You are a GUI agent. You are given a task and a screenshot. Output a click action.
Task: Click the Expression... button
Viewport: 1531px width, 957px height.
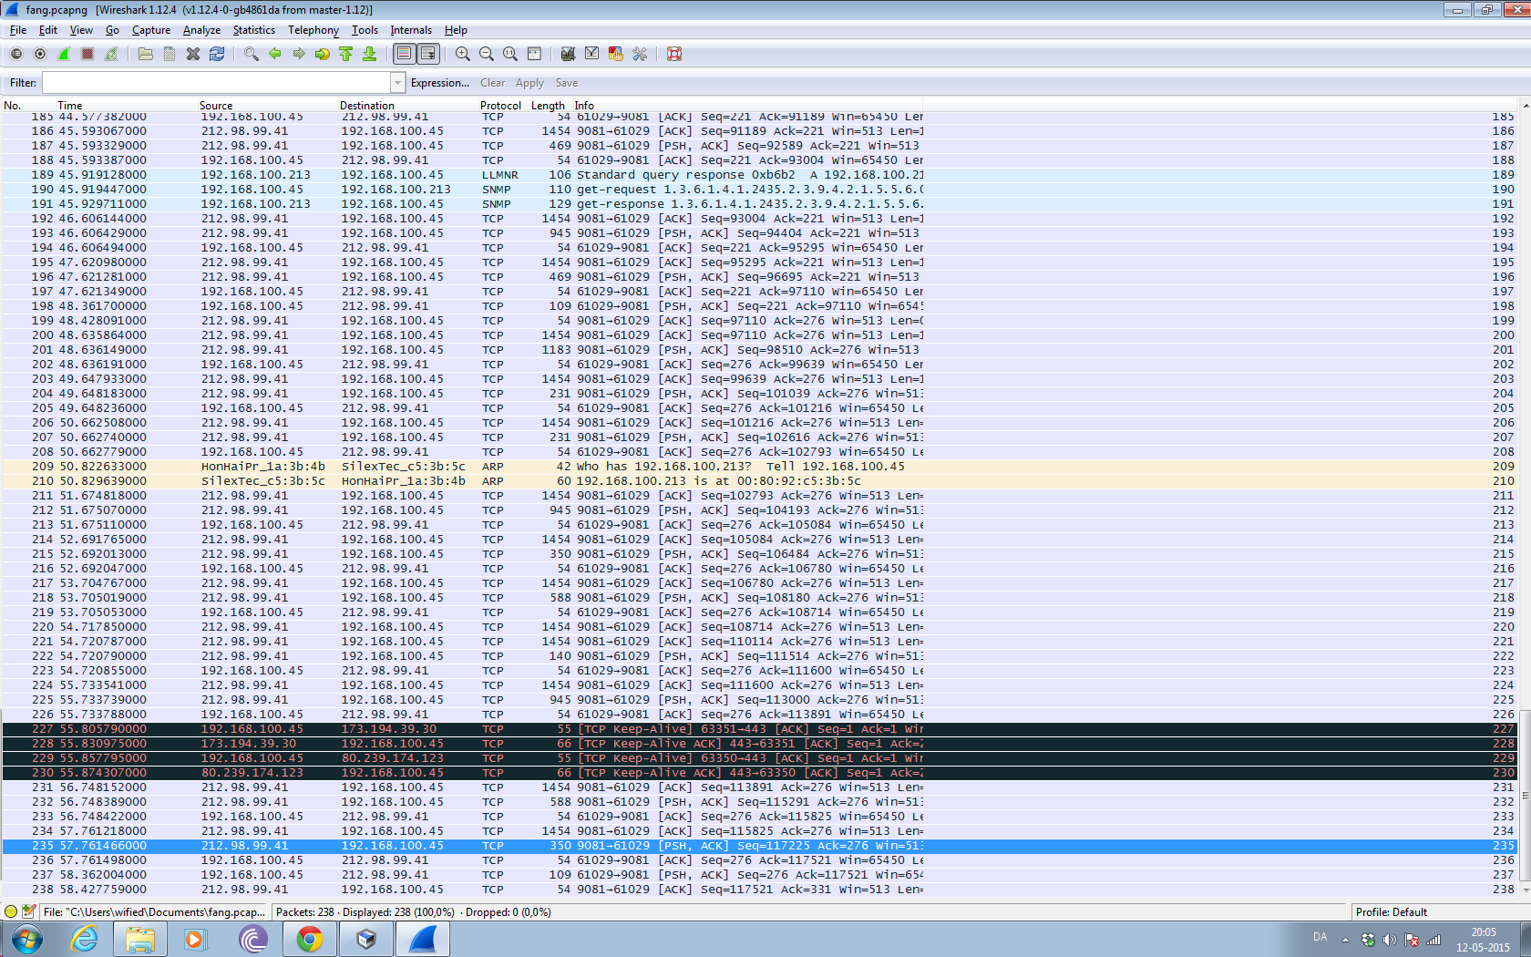pos(440,83)
